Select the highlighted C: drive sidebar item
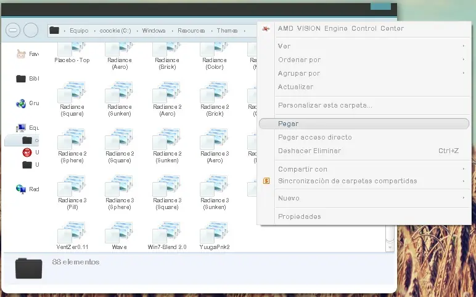 [x=22, y=140]
